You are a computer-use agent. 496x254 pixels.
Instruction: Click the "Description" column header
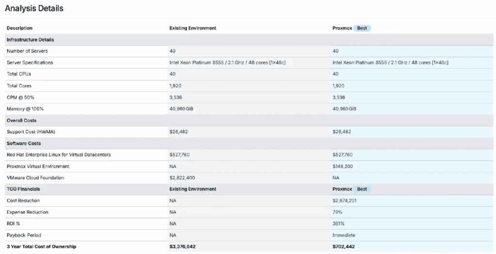point(19,28)
